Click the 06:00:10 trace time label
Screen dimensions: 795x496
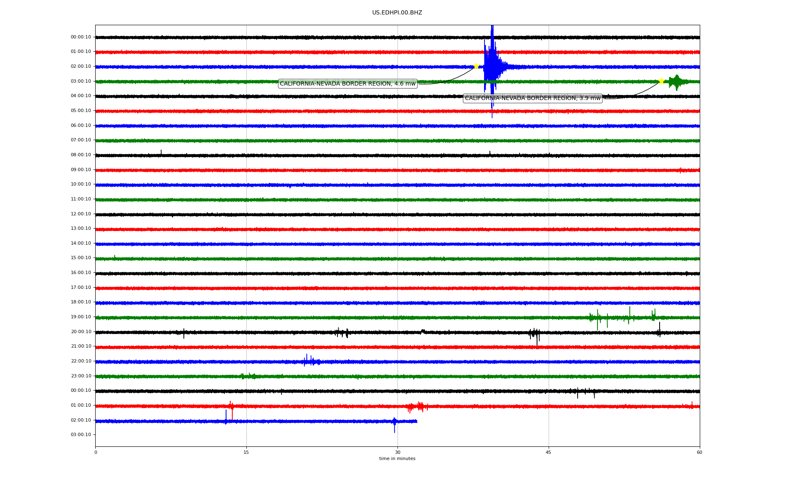pyautogui.click(x=81, y=126)
